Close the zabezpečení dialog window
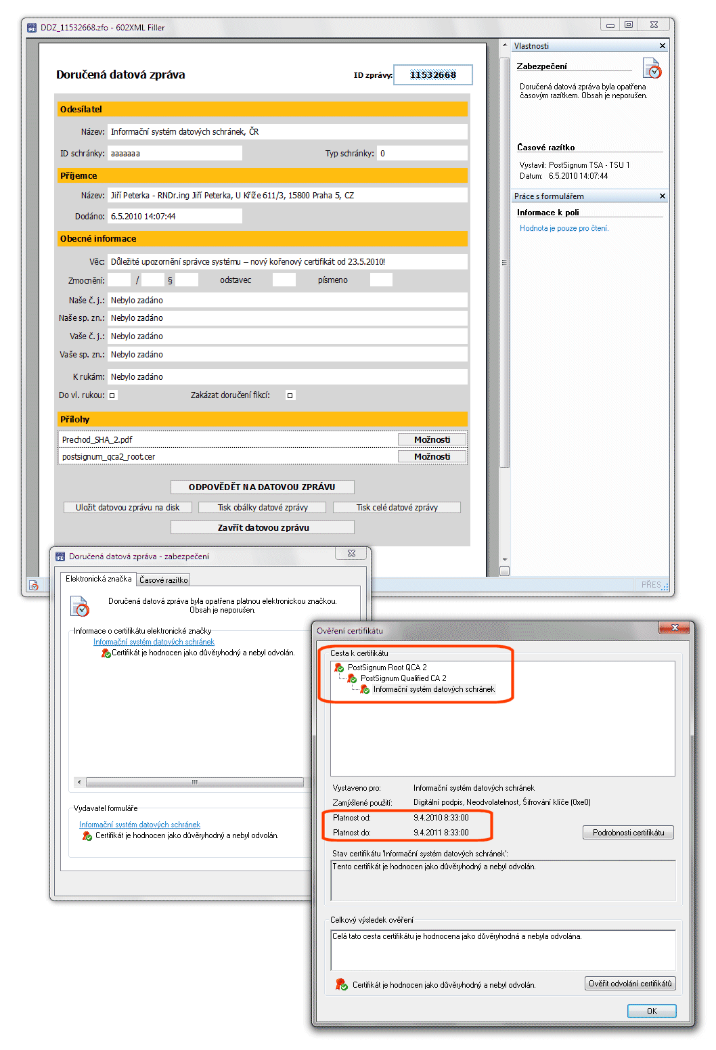Image resolution: width=716 pixels, height=1050 pixels. click(x=351, y=554)
